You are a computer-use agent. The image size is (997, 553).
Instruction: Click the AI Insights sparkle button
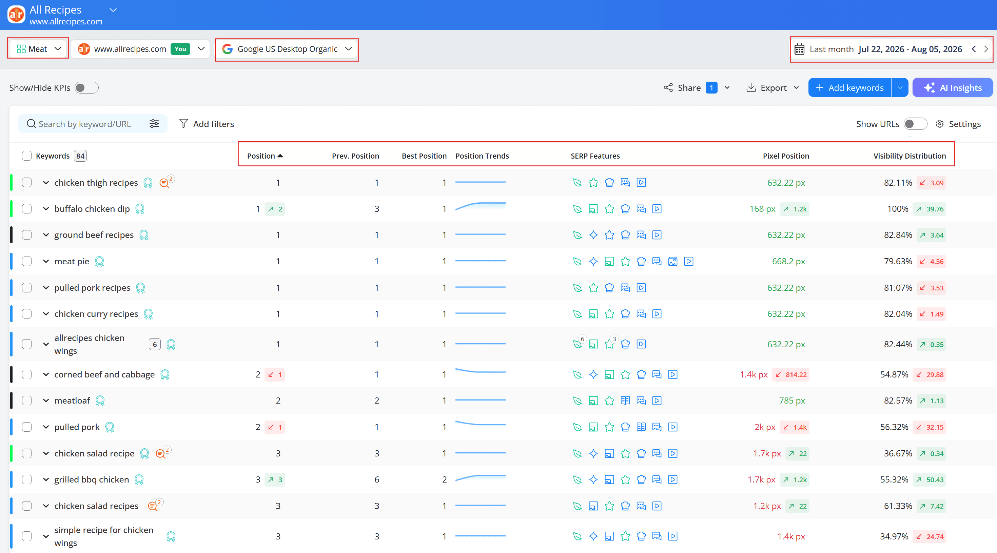(x=953, y=88)
